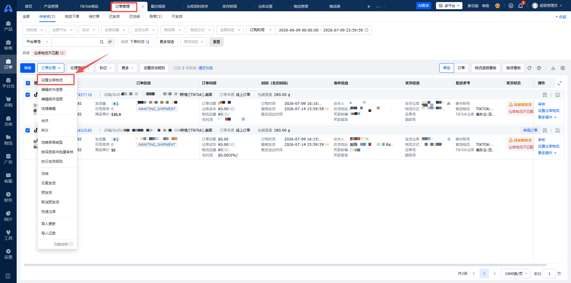Click the order date range field
Viewport: 571px width, 283px height.
pos(323,30)
